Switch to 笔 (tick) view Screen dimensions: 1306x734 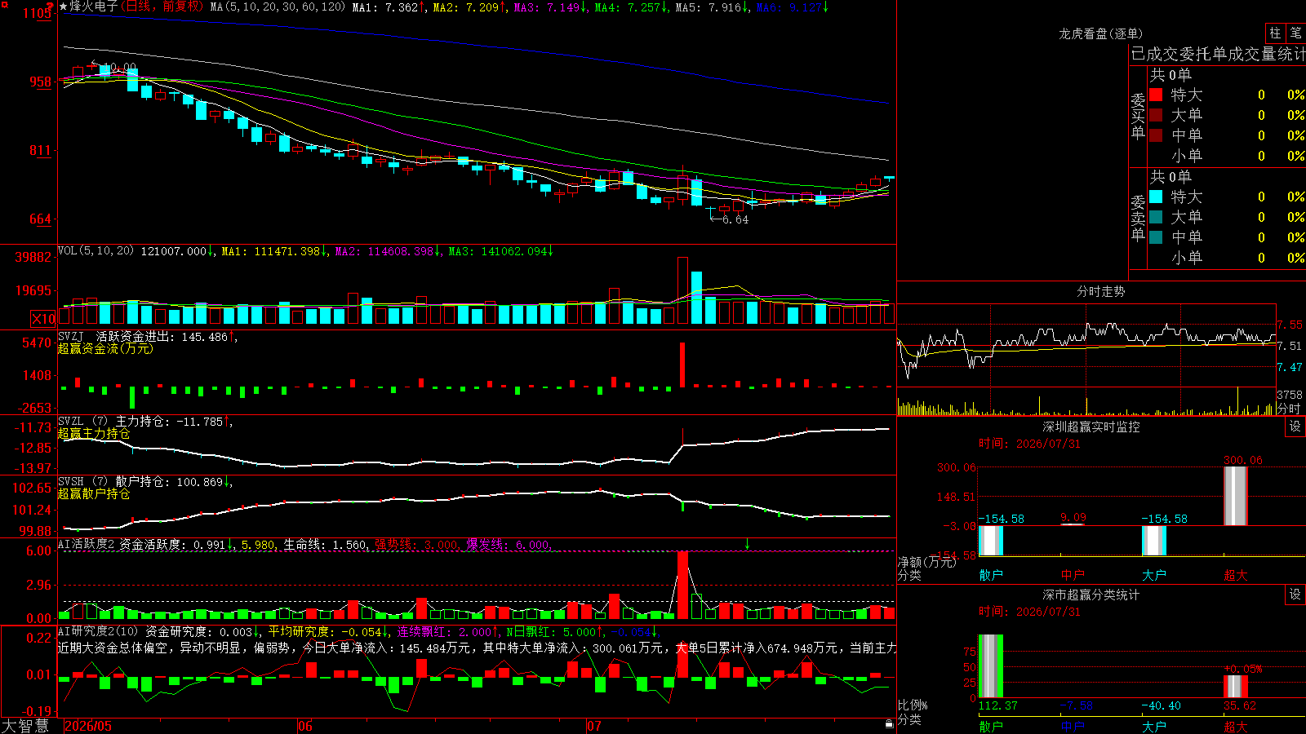[x=1295, y=33]
